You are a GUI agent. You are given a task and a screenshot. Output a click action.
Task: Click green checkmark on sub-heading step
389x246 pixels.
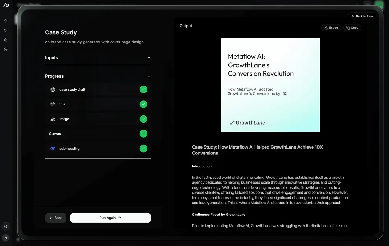point(143,149)
